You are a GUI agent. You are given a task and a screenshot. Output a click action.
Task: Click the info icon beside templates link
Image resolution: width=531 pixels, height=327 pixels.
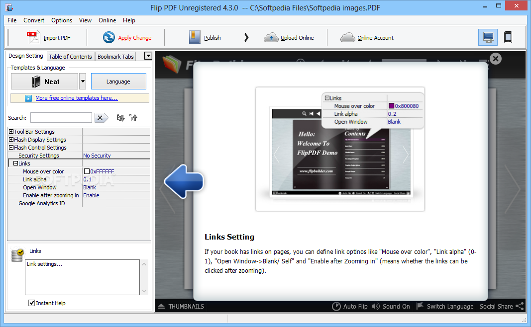[28, 98]
